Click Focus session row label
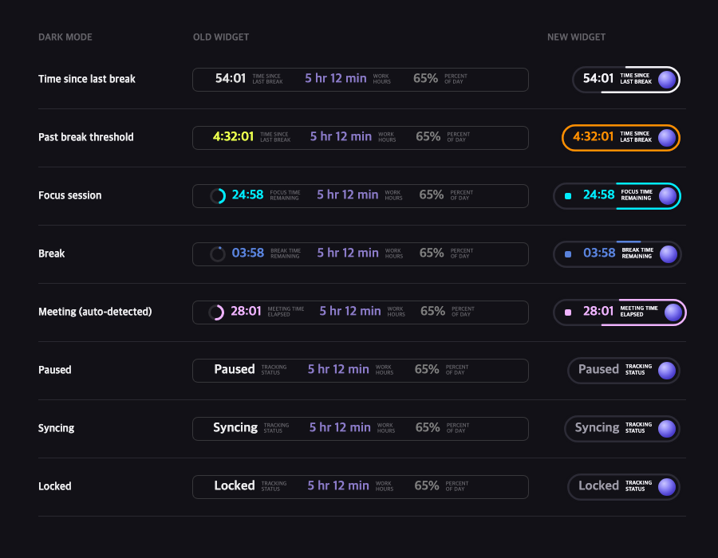 [69, 195]
